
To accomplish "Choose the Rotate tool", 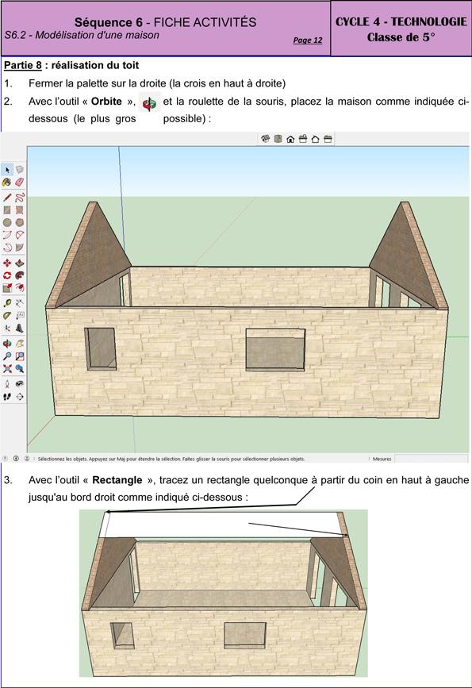I will click(x=7, y=275).
